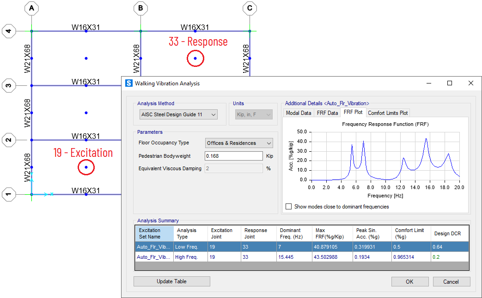Image resolution: width=482 pixels, height=298 pixels.
Task: Click the Pedestrian Bodyweight input field
Action: point(233,156)
